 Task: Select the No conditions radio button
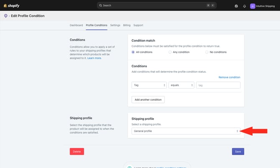(207, 52)
